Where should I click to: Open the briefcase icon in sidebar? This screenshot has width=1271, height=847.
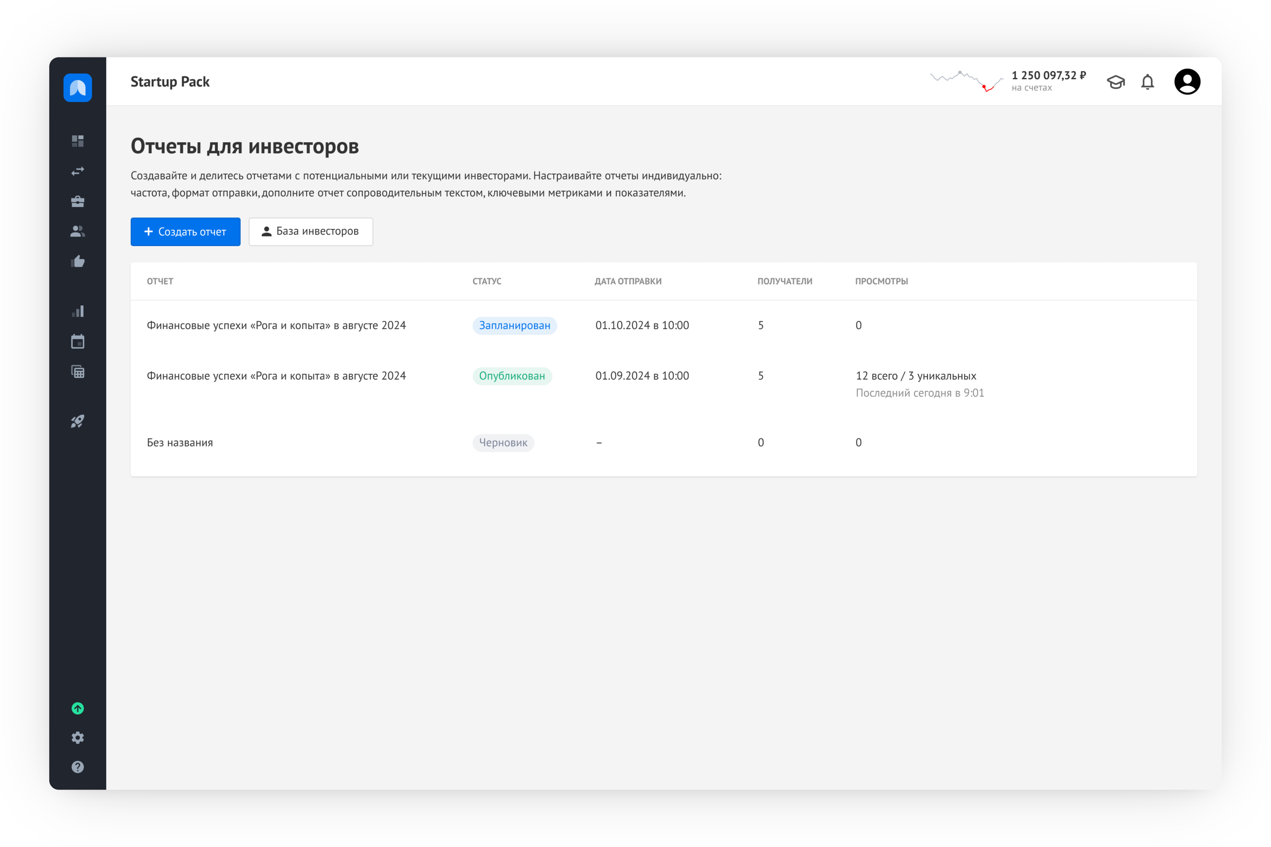pyautogui.click(x=78, y=202)
